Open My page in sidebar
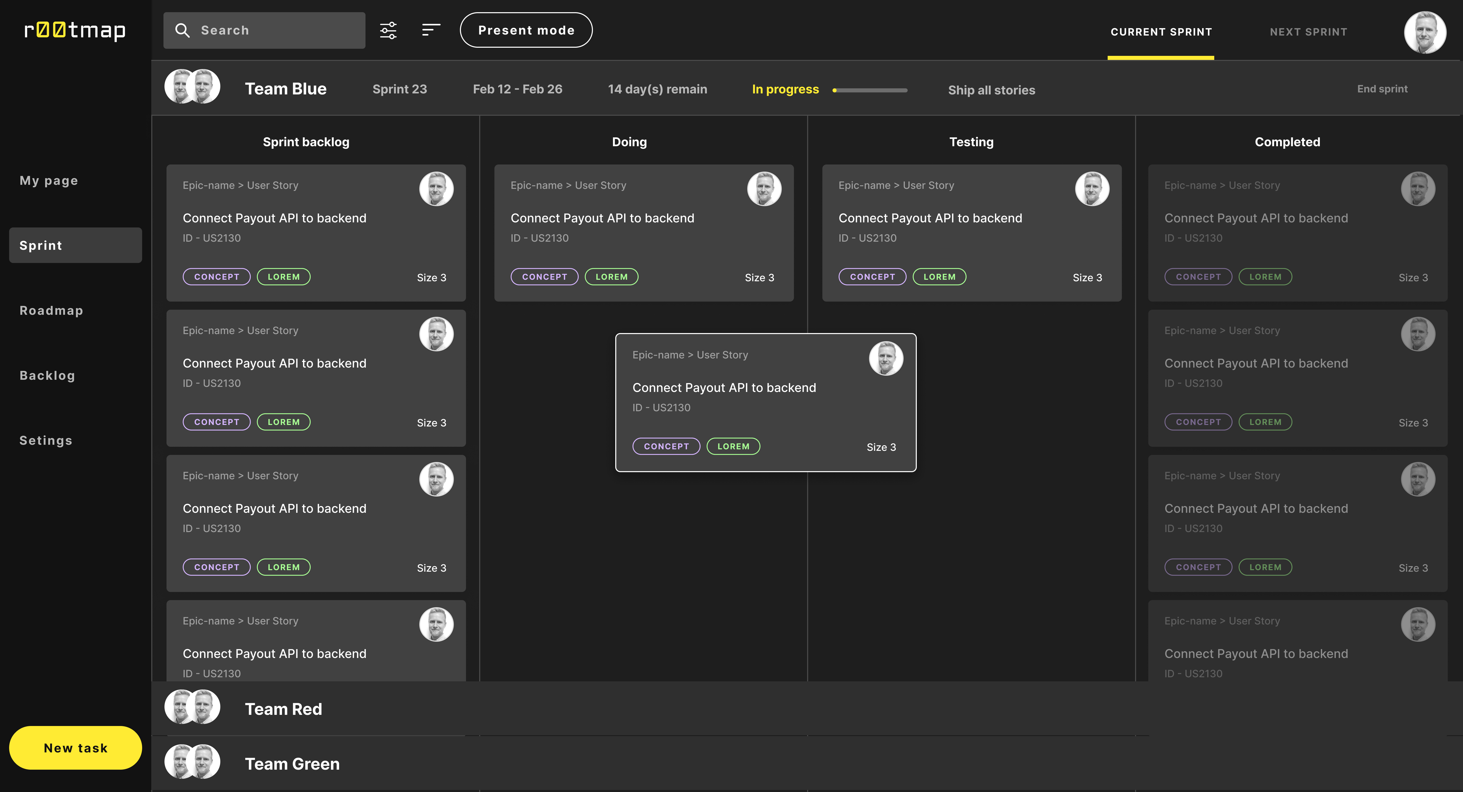This screenshot has width=1463, height=792. [x=49, y=181]
